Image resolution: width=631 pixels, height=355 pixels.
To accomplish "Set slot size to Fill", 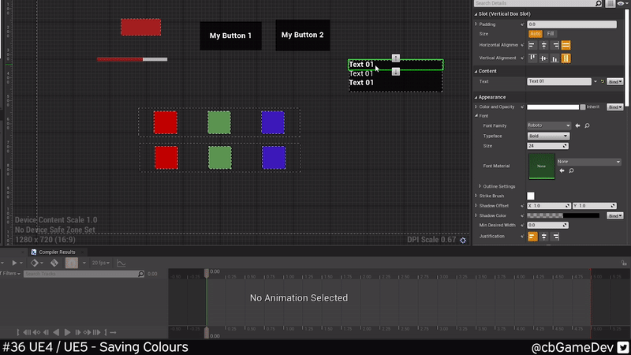I will click(551, 34).
